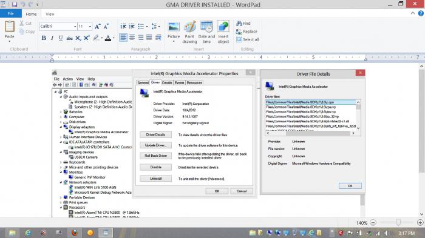This screenshot has width=425, height=238.
Task: Center-align the paragraph text
Action: coord(132,38)
